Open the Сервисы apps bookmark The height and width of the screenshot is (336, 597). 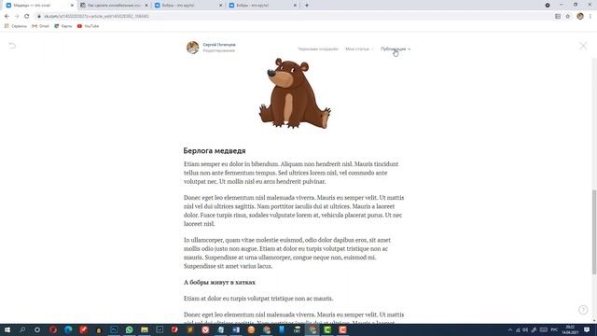16,26
